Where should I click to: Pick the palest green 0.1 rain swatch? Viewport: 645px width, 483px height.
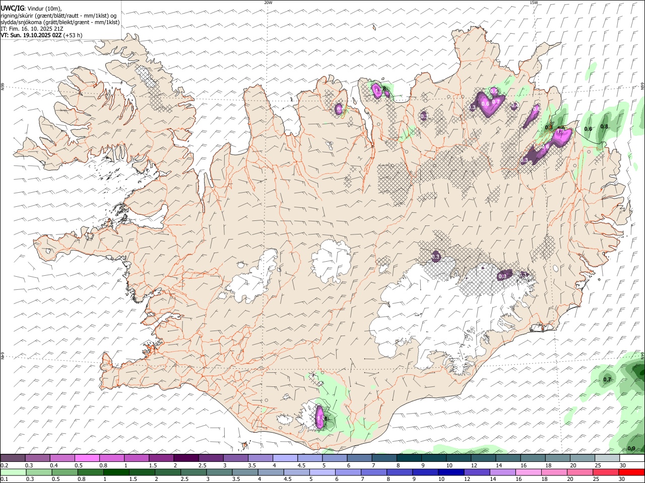(13, 472)
